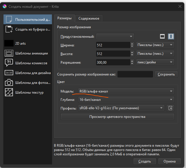Expand the 16-bit channel depth dropdown

click(x=126, y=100)
